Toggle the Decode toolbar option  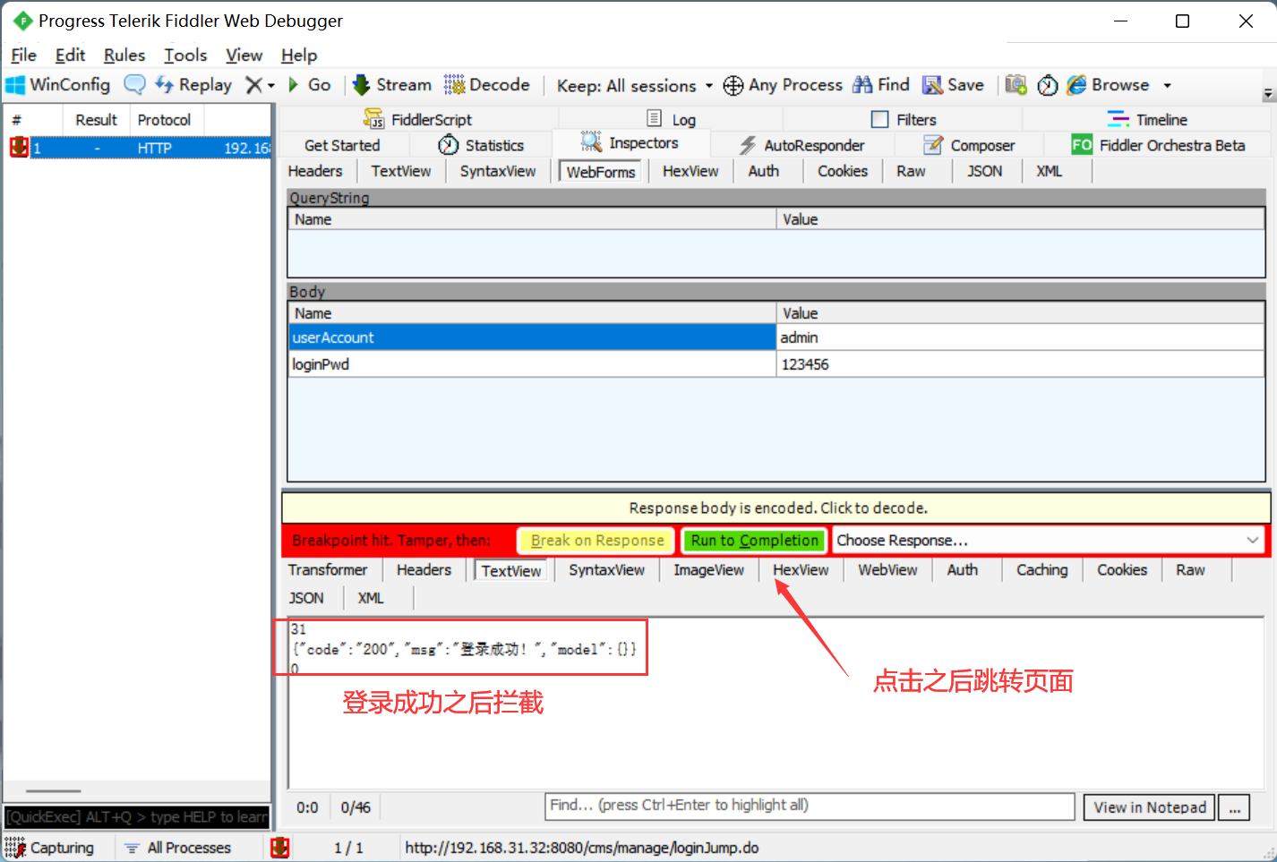tap(487, 85)
